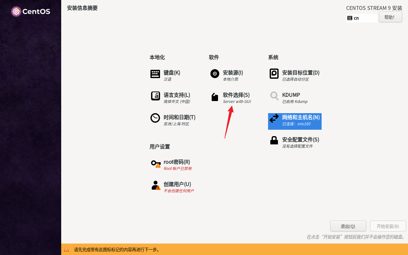This screenshot has width=408, height=255.
Task: Open 软件选择 package icon
Action: coord(215,97)
